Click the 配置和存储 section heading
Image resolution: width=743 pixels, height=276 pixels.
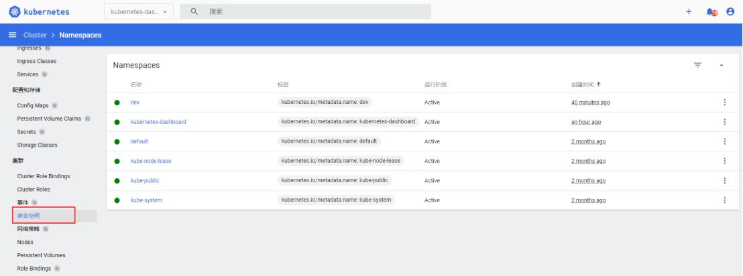coord(27,90)
